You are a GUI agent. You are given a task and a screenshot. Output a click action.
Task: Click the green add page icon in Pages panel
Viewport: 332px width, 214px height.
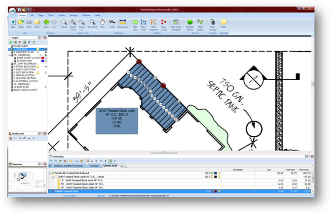click(11, 42)
